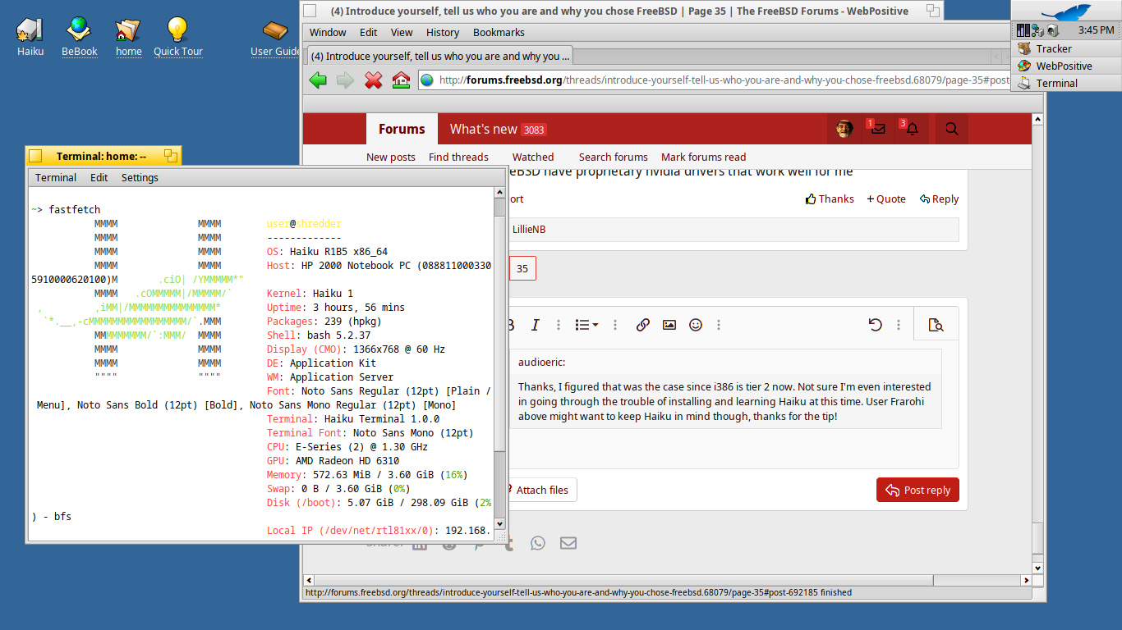Open the Bookmarks menu in WebPositive
1122x630 pixels.
(498, 33)
